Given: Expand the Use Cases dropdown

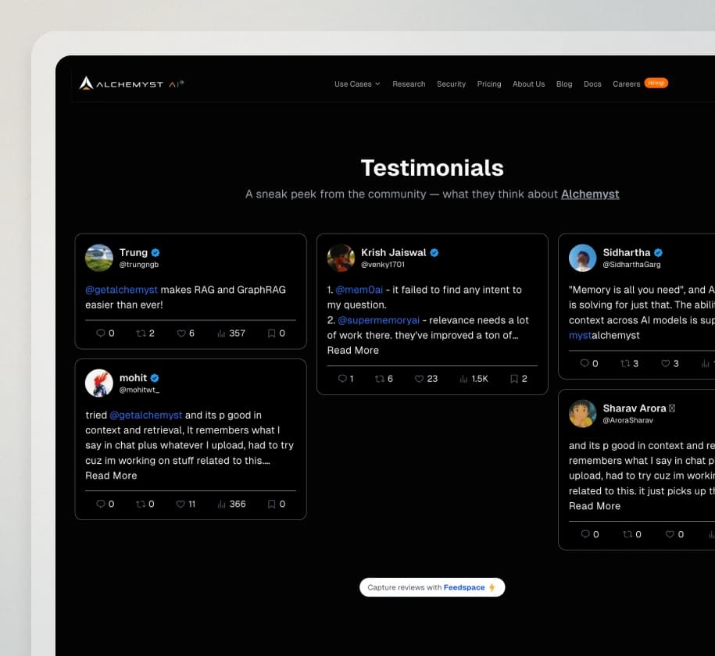Looking at the screenshot, I should tap(356, 84).
